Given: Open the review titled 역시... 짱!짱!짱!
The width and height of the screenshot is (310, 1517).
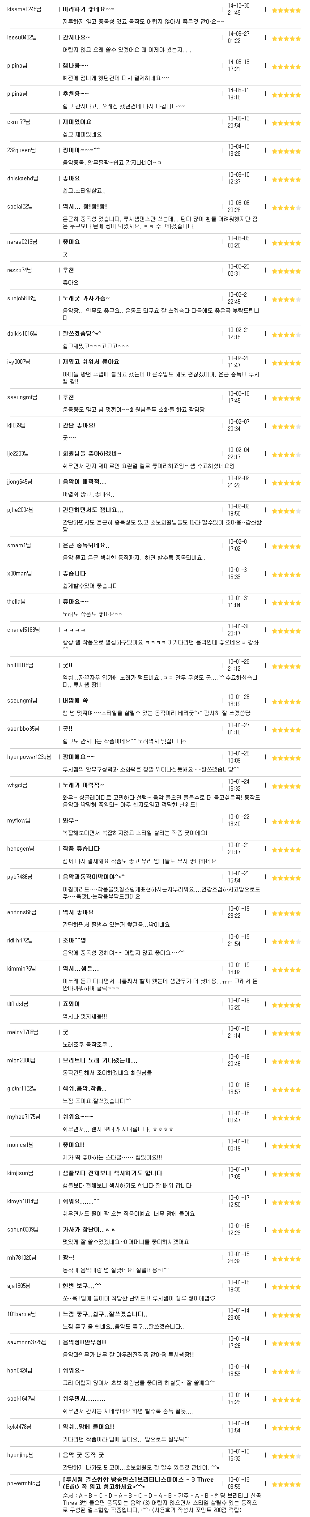Looking at the screenshot, I should pos(85,207).
